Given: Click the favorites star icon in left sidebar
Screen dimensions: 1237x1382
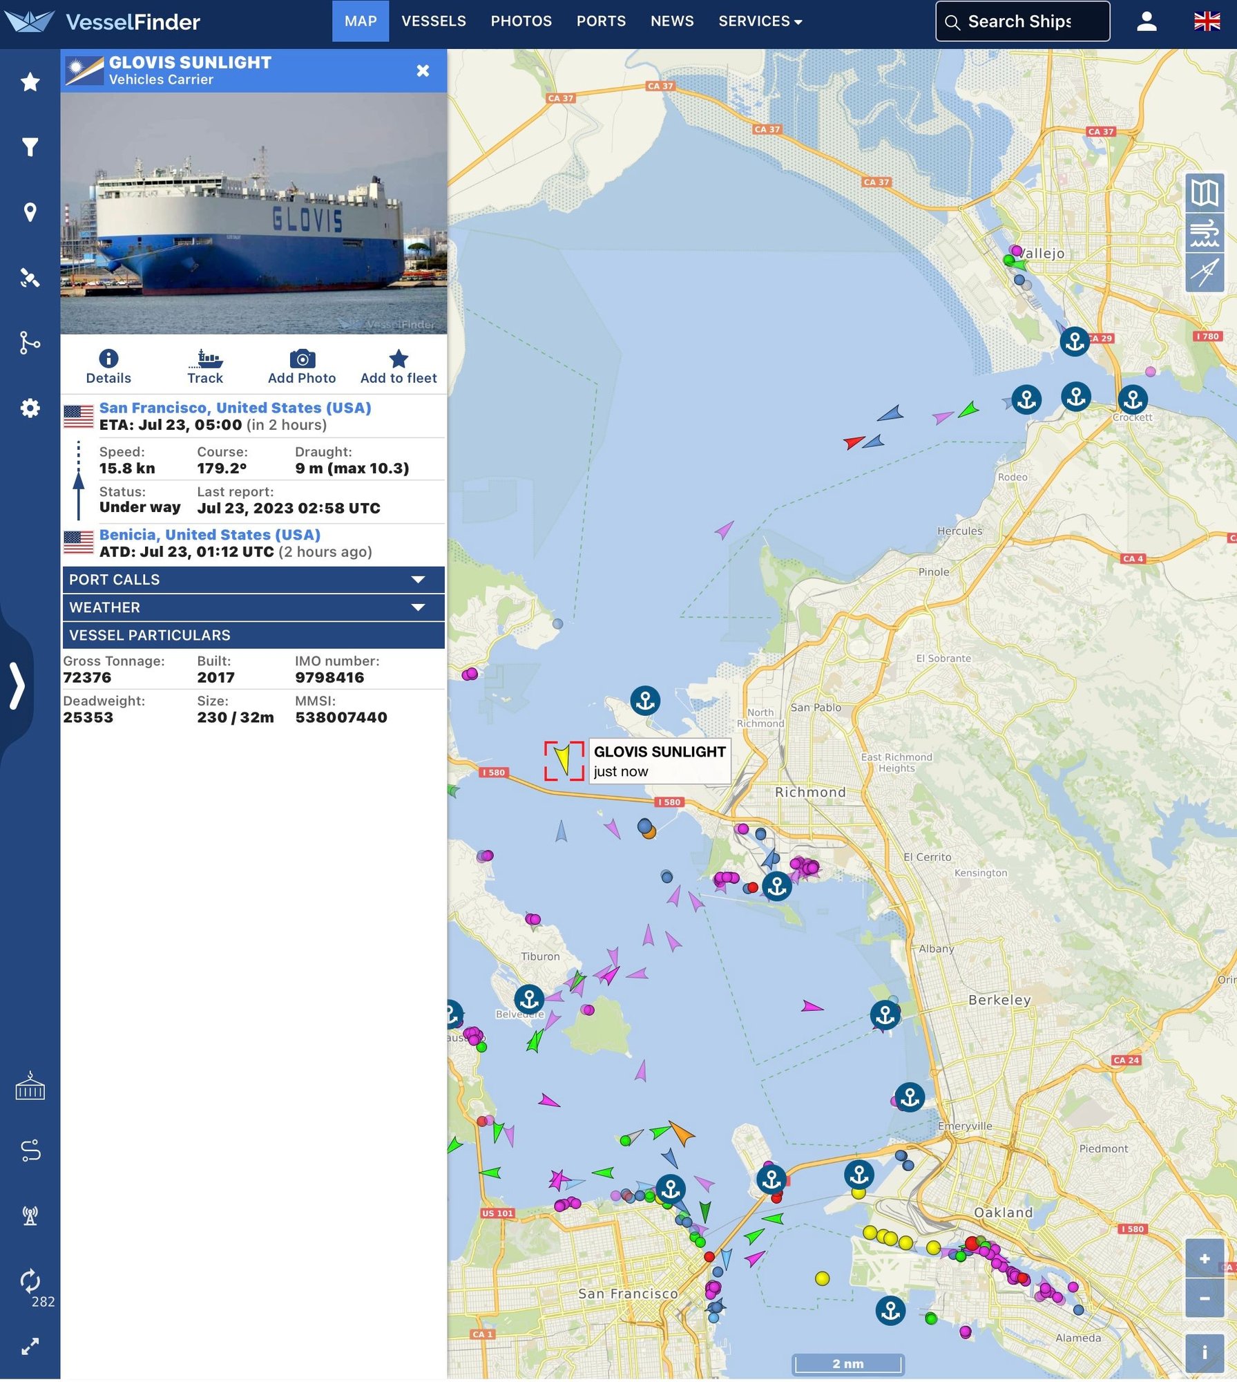Looking at the screenshot, I should click(x=30, y=82).
